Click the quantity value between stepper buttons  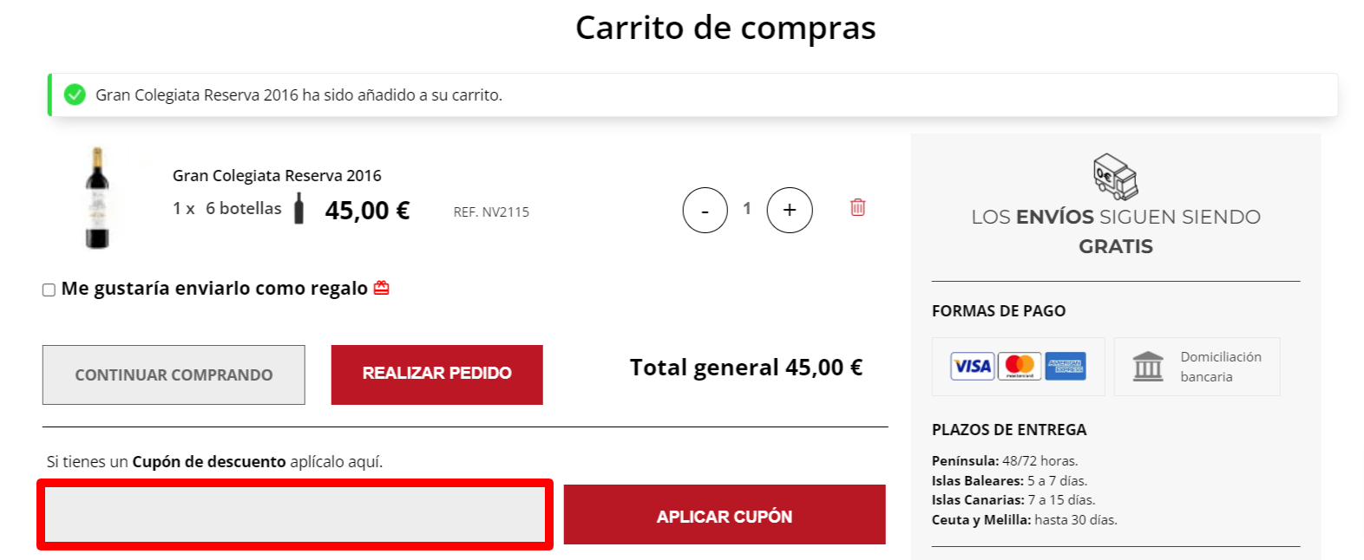click(747, 208)
